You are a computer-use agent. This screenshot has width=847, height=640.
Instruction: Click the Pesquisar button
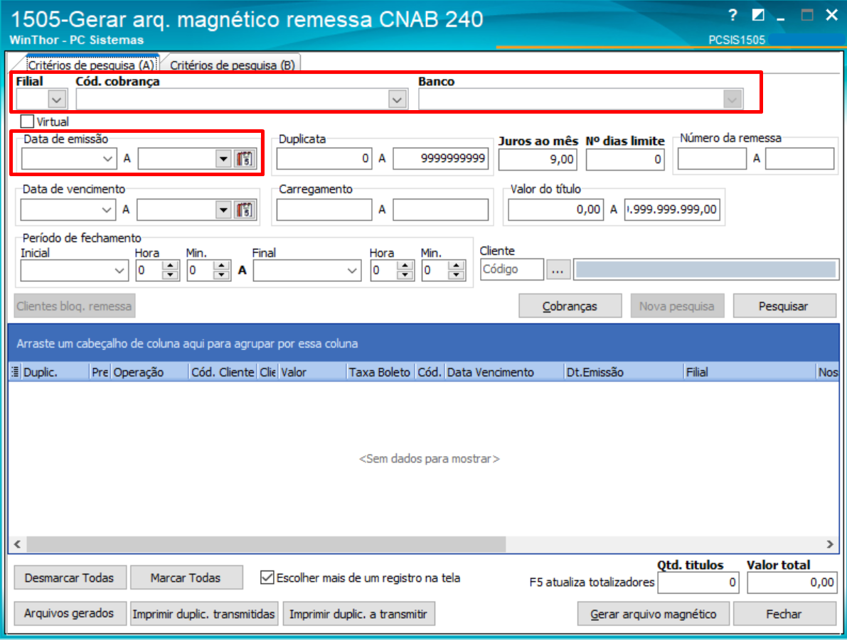(x=784, y=306)
